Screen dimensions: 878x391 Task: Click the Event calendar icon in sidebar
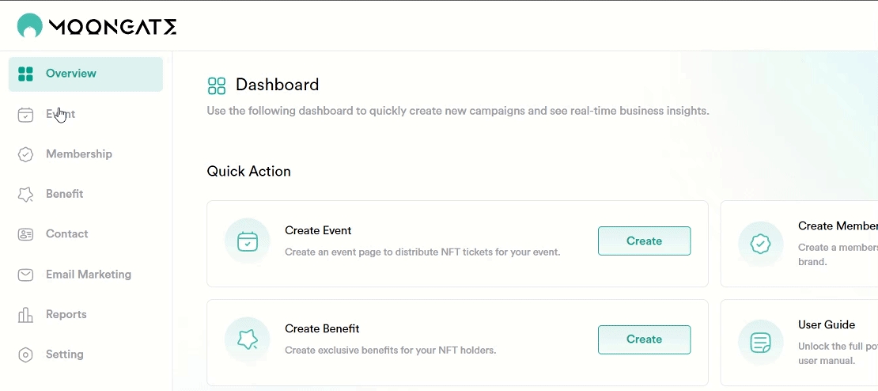point(25,115)
